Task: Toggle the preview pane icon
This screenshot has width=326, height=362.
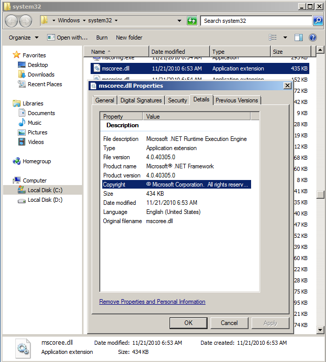Action: pos(299,38)
